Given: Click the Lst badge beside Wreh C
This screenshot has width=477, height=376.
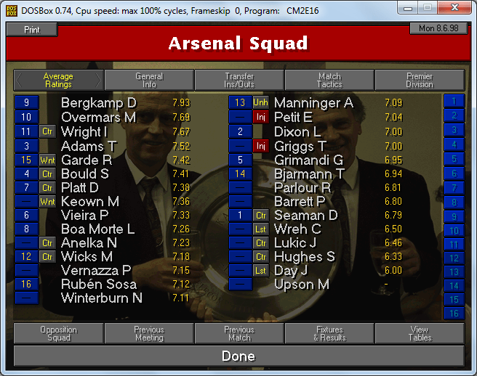Looking at the screenshot, I should 261,229.
